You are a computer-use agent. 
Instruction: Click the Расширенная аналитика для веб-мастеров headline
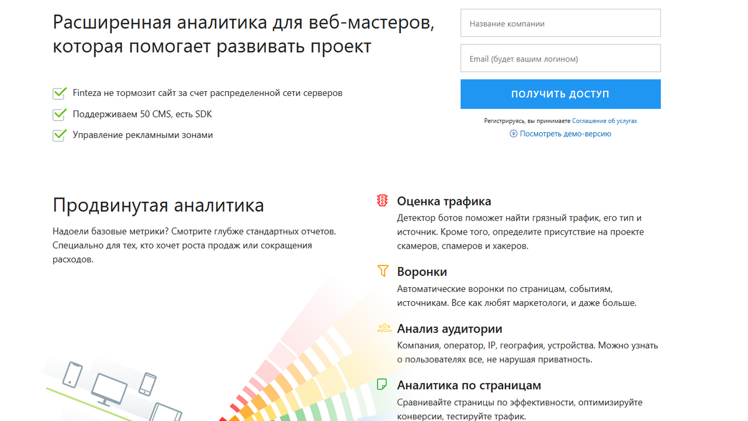pyautogui.click(x=244, y=34)
